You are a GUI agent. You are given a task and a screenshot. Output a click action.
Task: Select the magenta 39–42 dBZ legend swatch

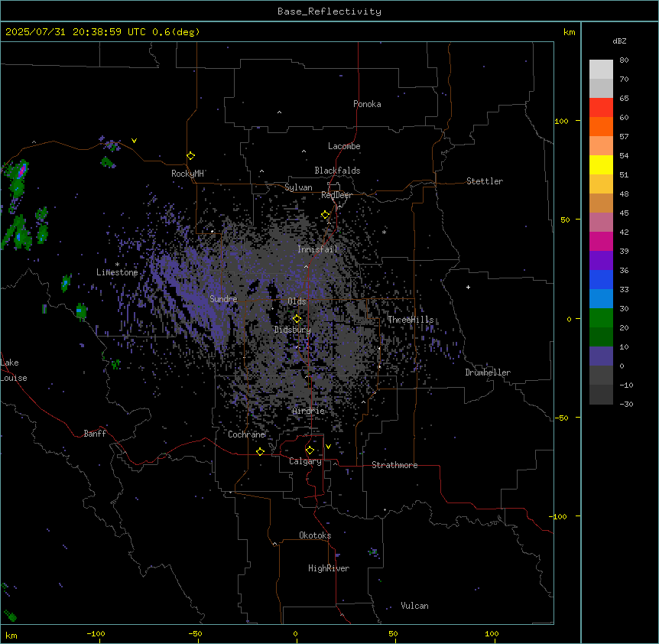(x=601, y=241)
